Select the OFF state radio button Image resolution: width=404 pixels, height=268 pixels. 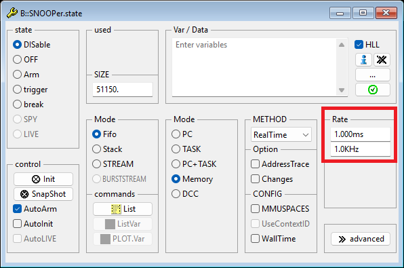26,60
